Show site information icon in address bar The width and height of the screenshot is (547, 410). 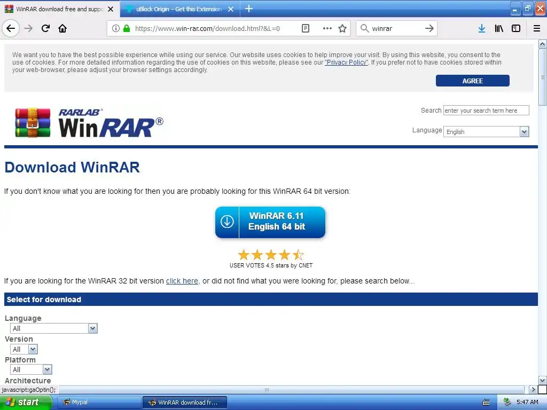pos(116,28)
